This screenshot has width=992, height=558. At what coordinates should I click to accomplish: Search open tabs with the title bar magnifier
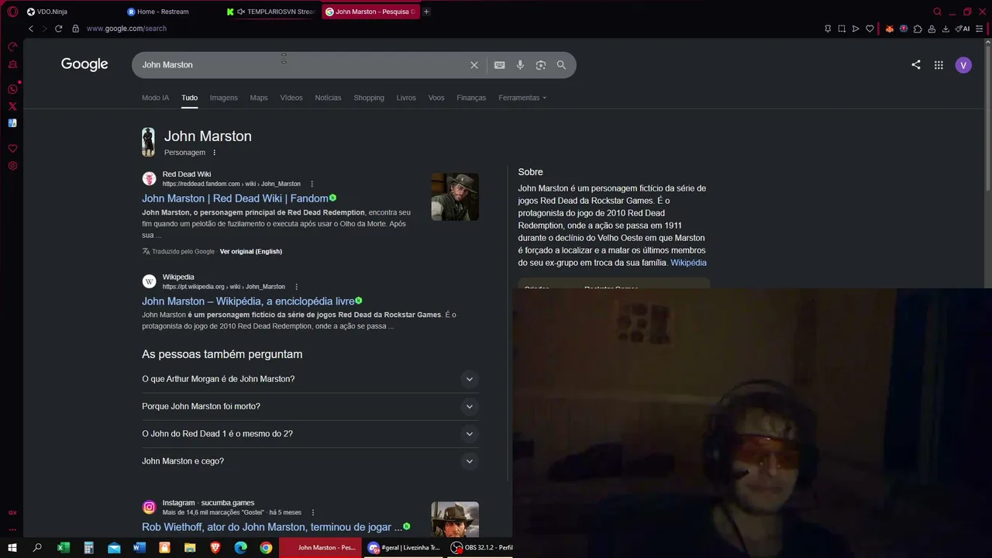click(938, 12)
